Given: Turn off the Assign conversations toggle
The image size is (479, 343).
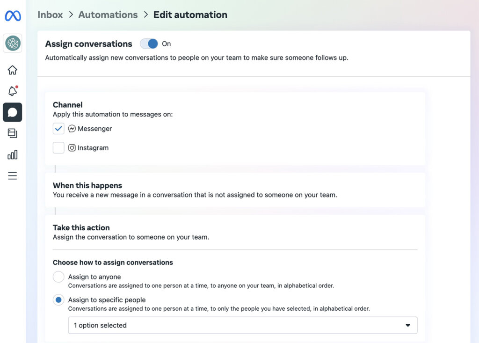Looking at the screenshot, I should [x=149, y=44].
